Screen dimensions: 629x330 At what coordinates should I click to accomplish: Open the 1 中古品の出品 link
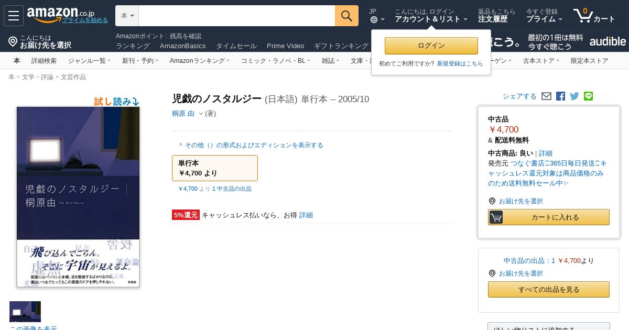pos(232,189)
